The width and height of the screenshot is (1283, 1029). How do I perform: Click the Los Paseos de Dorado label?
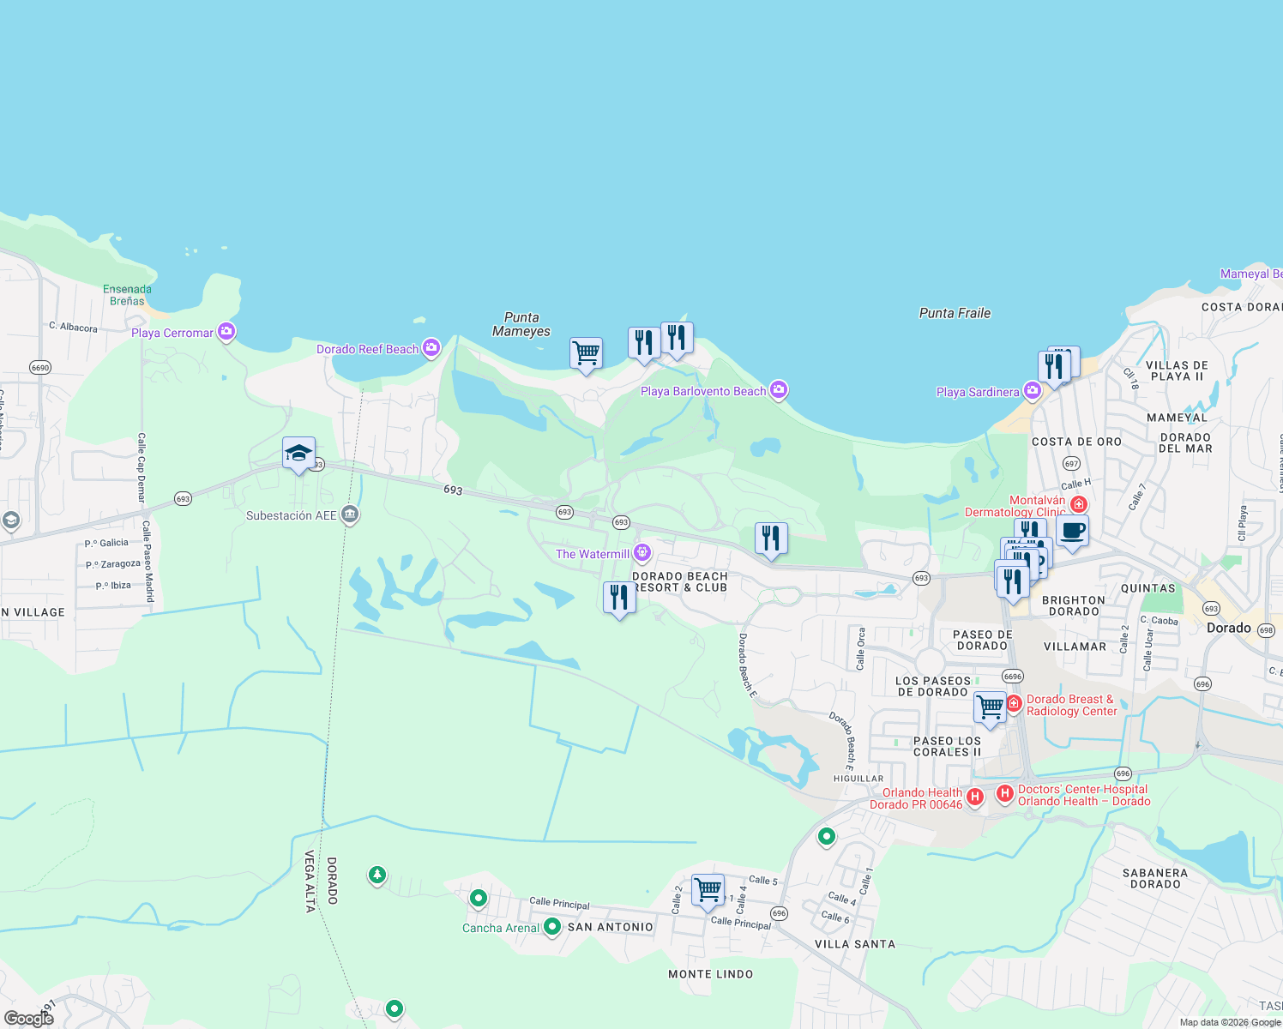(x=933, y=686)
